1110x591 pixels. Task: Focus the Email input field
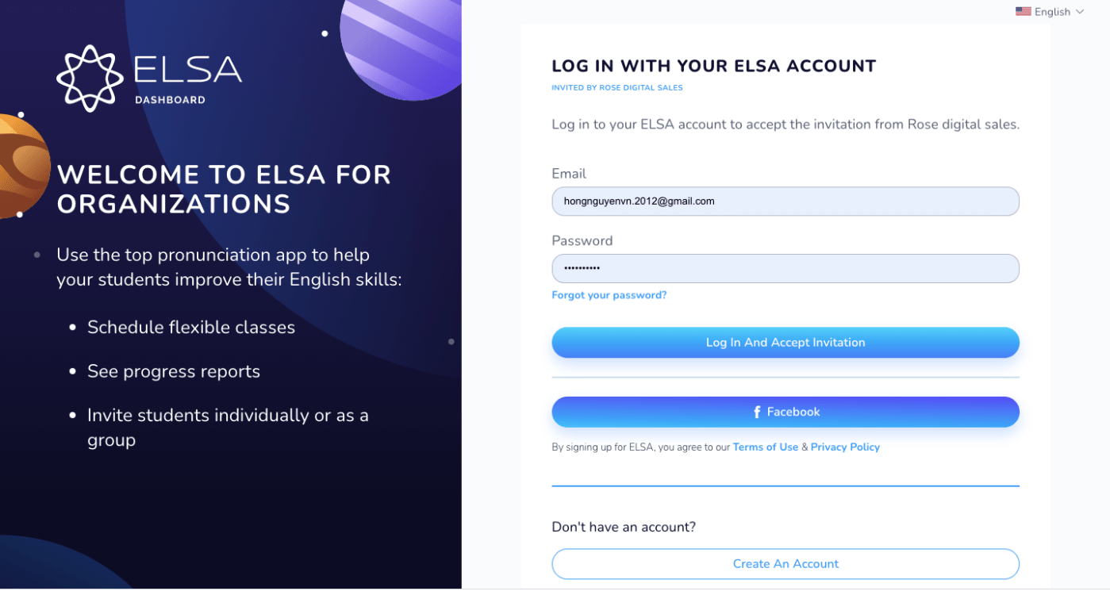coord(785,201)
